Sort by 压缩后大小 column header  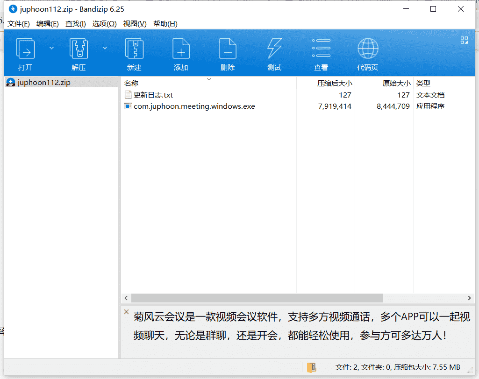pos(326,83)
